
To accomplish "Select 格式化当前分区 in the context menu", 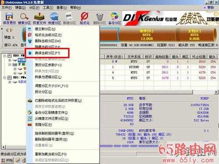I will pyautogui.click(x=48, y=35).
